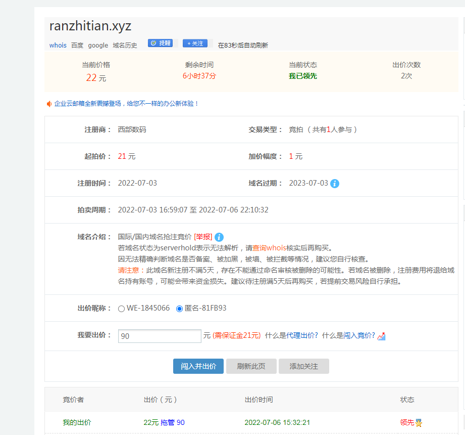Open the whois lookup link
Screen dimensions: 465x435
click(x=58, y=45)
